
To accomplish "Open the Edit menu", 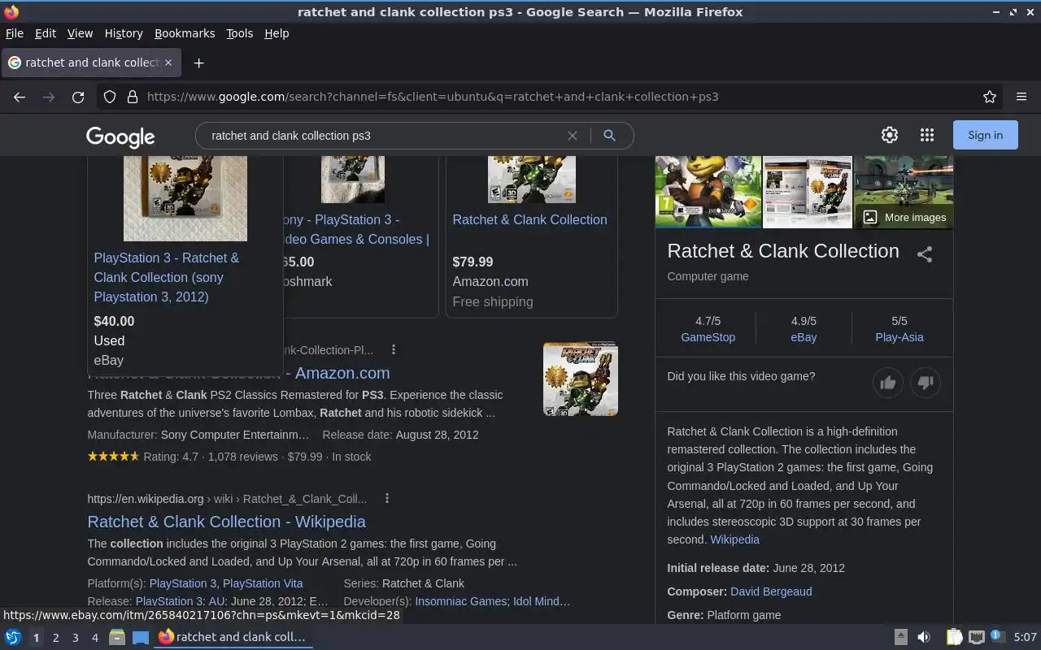I will pos(46,33).
